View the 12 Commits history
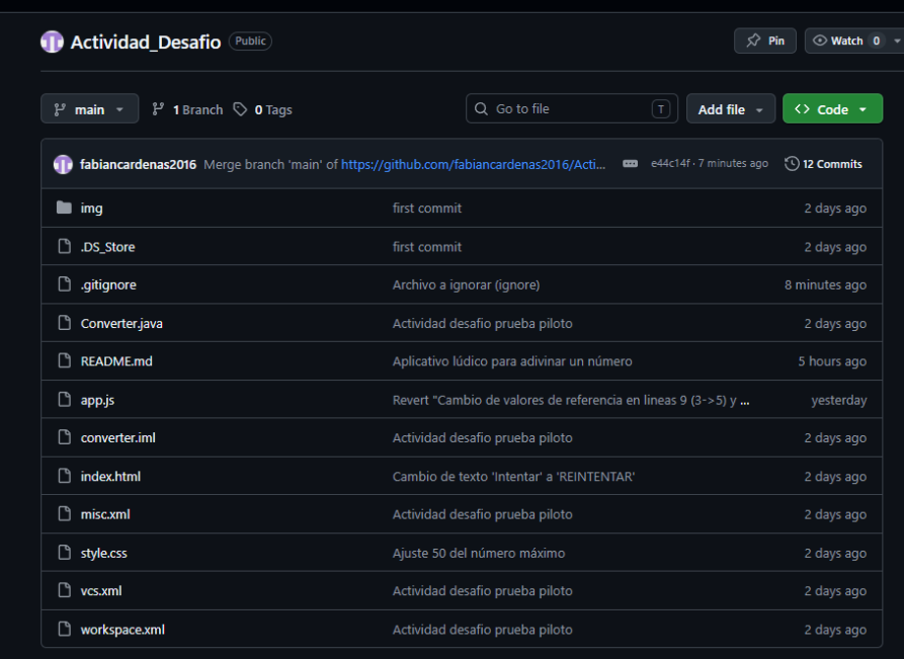 pos(824,164)
